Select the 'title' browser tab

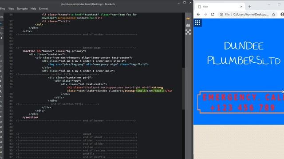[220, 7]
